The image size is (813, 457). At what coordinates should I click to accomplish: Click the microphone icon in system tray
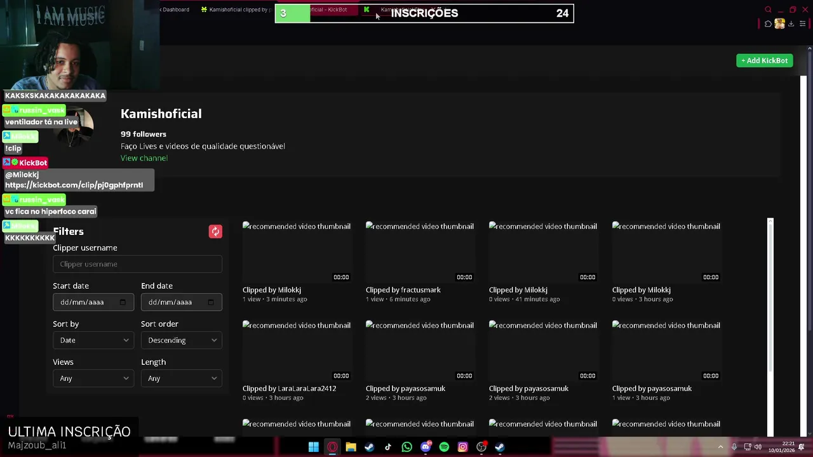pos(734,447)
